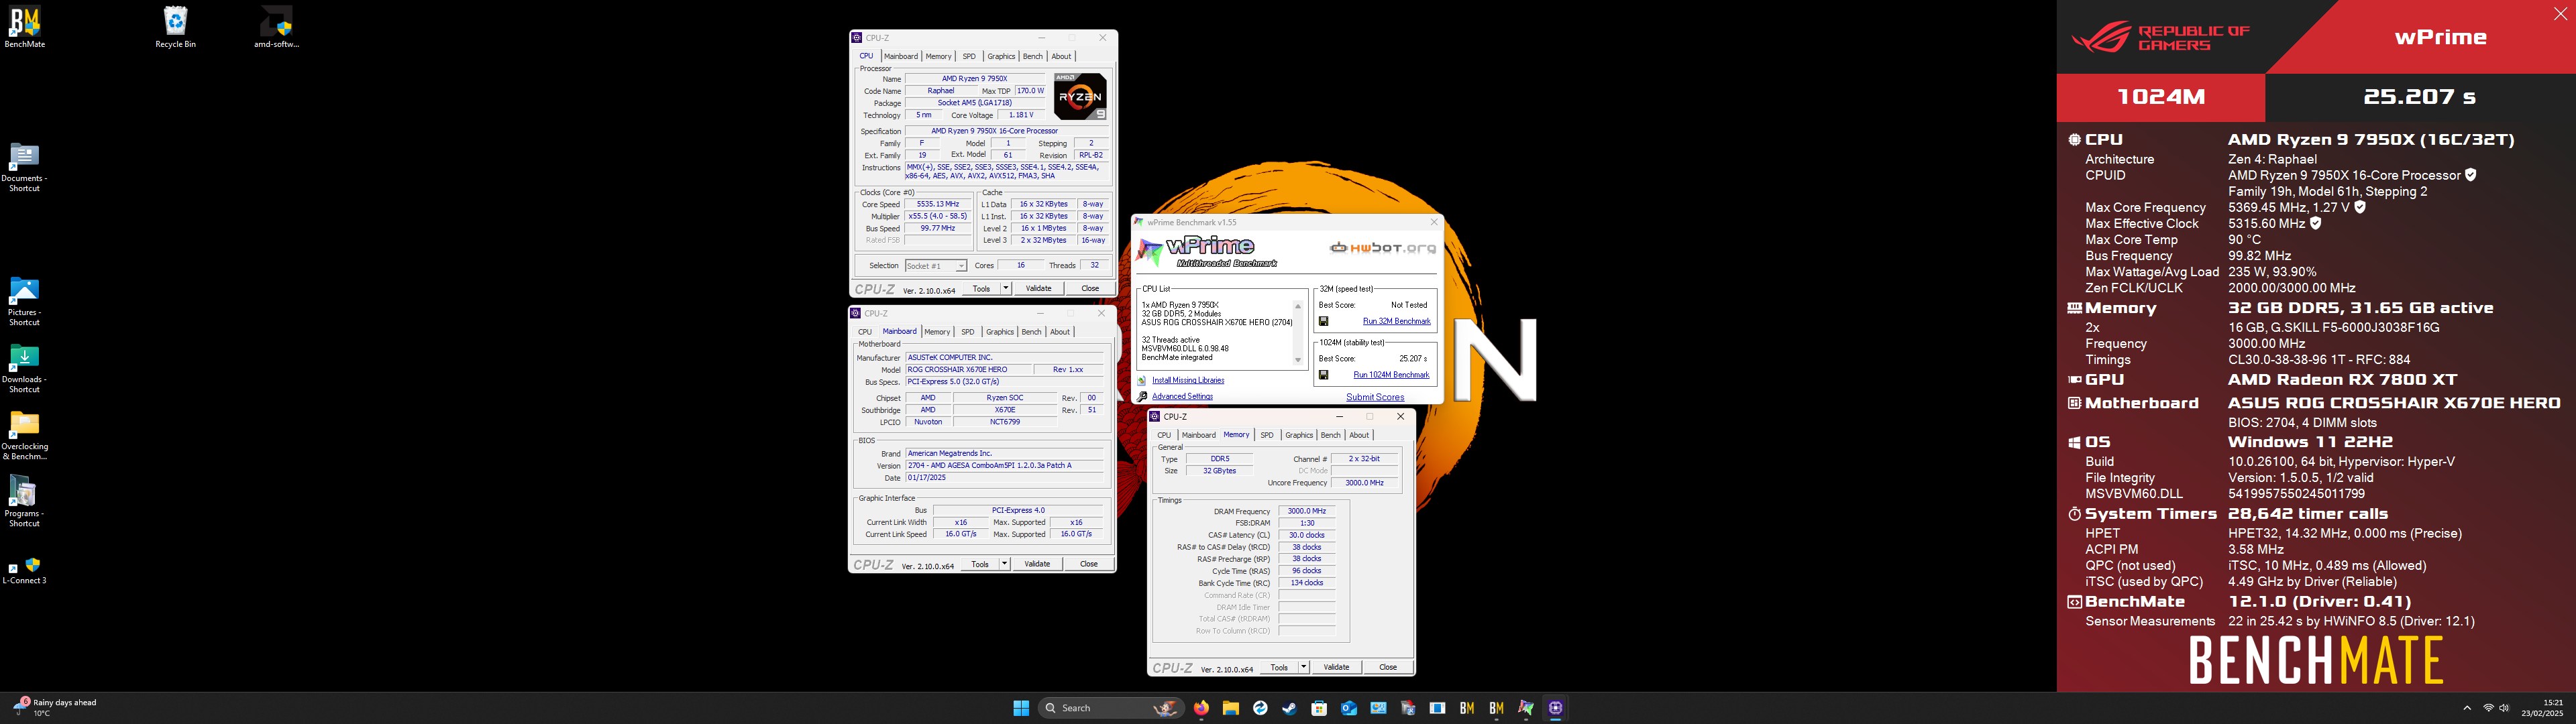Click the taskbar Search box
The image size is (2576, 724).
[x=1111, y=708]
